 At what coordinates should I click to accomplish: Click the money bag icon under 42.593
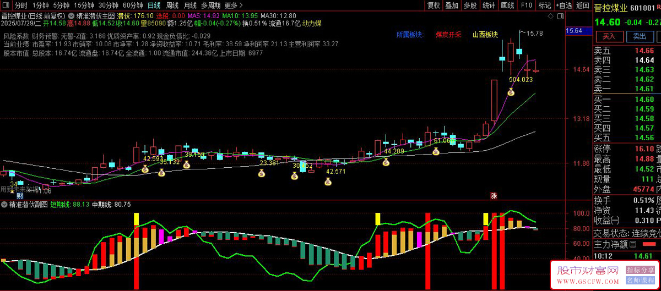coord(145,169)
